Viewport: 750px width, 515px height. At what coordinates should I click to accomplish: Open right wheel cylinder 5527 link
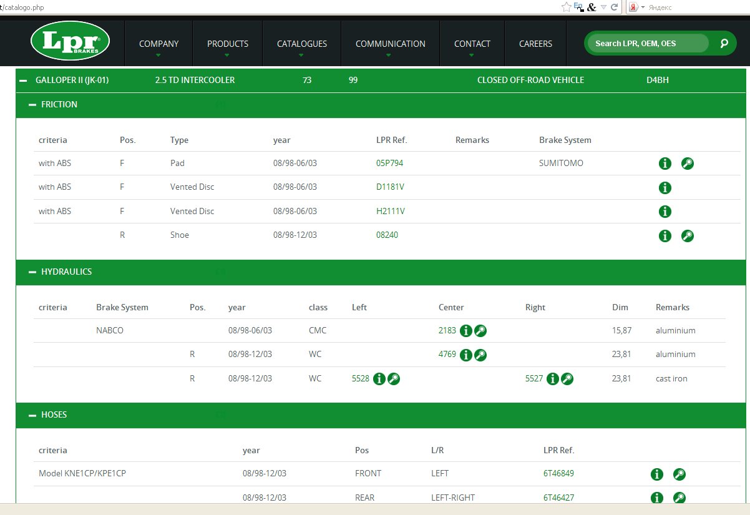pyautogui.click(x=534, y=378)
